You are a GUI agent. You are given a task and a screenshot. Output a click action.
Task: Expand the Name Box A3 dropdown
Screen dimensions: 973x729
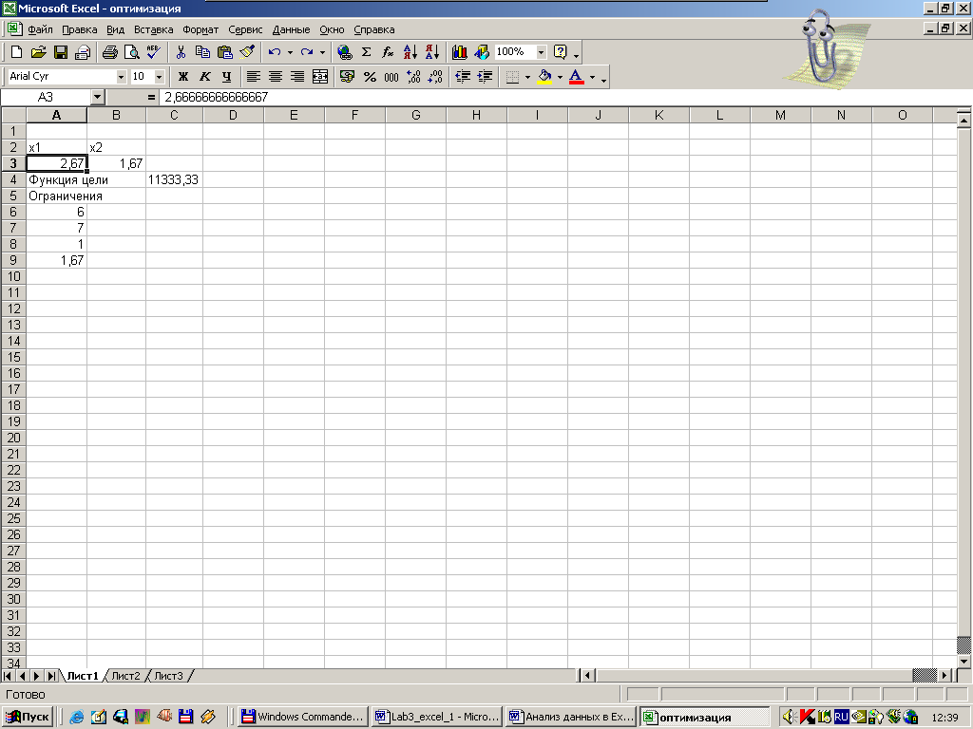(98, 98)
